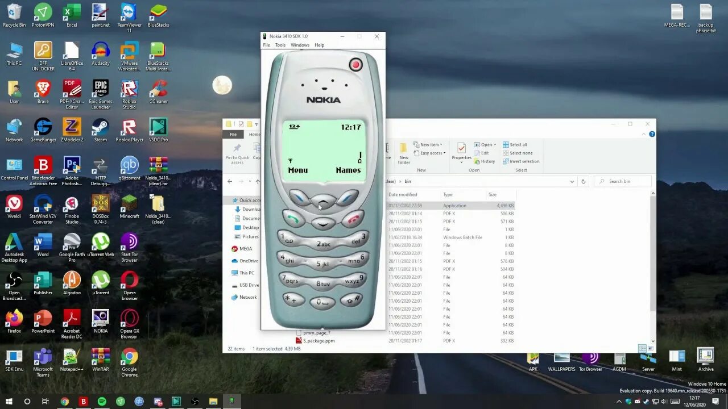Click Invert selection in Explorer ribbon
The height and width of the screenshot is (409, 728).
(521, 161)
